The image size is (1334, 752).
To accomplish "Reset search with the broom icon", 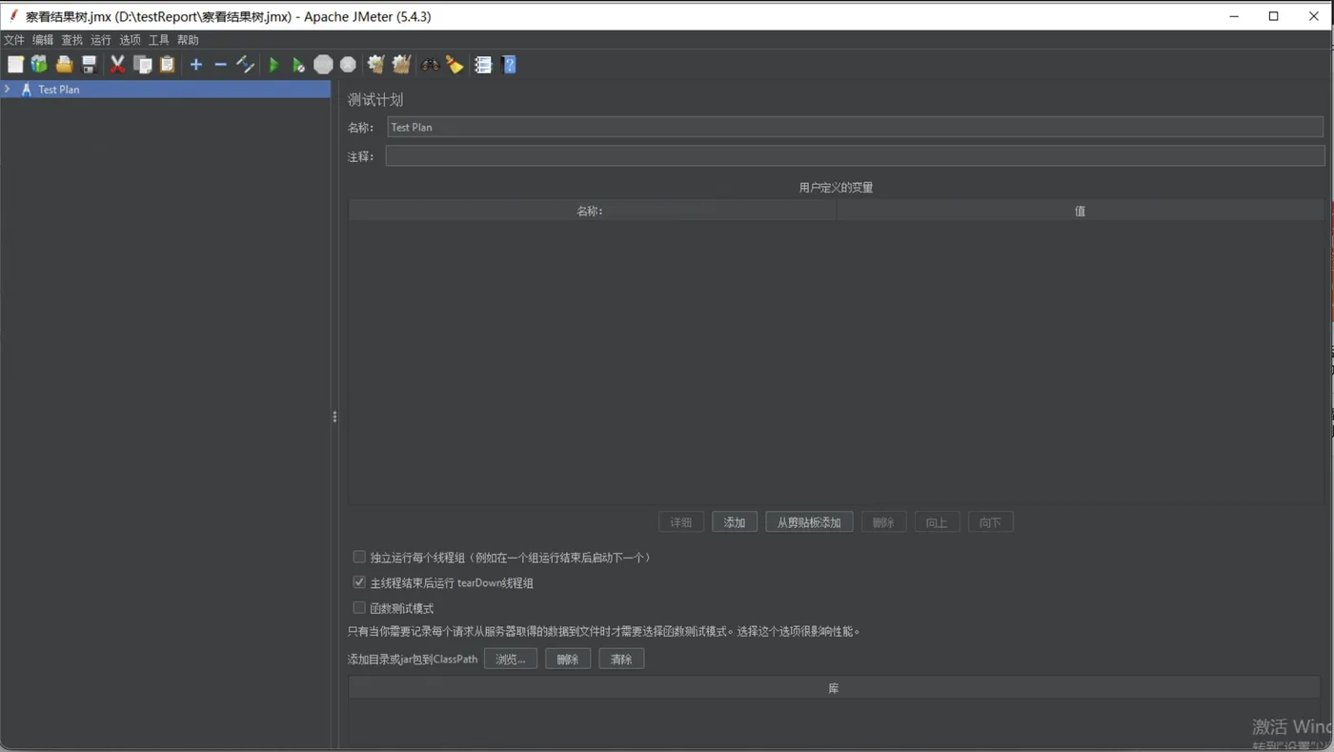I will [455, 64].
